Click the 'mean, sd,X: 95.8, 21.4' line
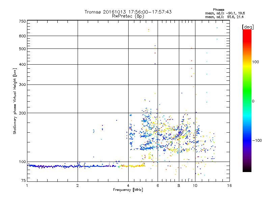Screen dimensions: 270x202 click(224, 17)
